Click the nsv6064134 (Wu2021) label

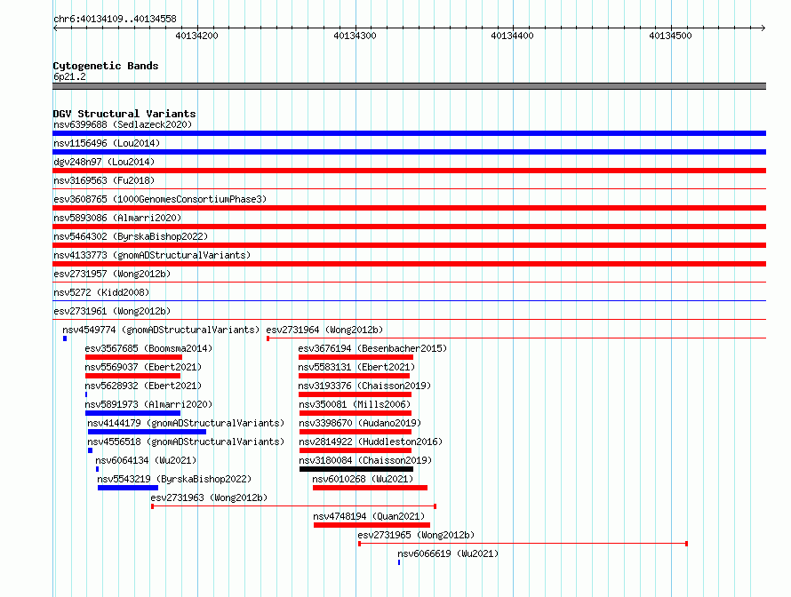146,460
